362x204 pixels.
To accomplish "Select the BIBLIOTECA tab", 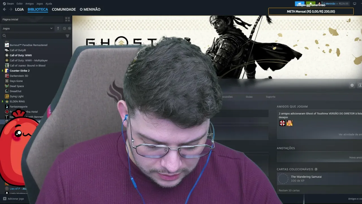I will tap(38, 9).
